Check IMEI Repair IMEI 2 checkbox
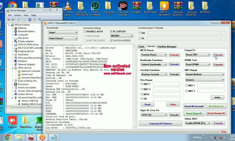 [x=186, y=91]
